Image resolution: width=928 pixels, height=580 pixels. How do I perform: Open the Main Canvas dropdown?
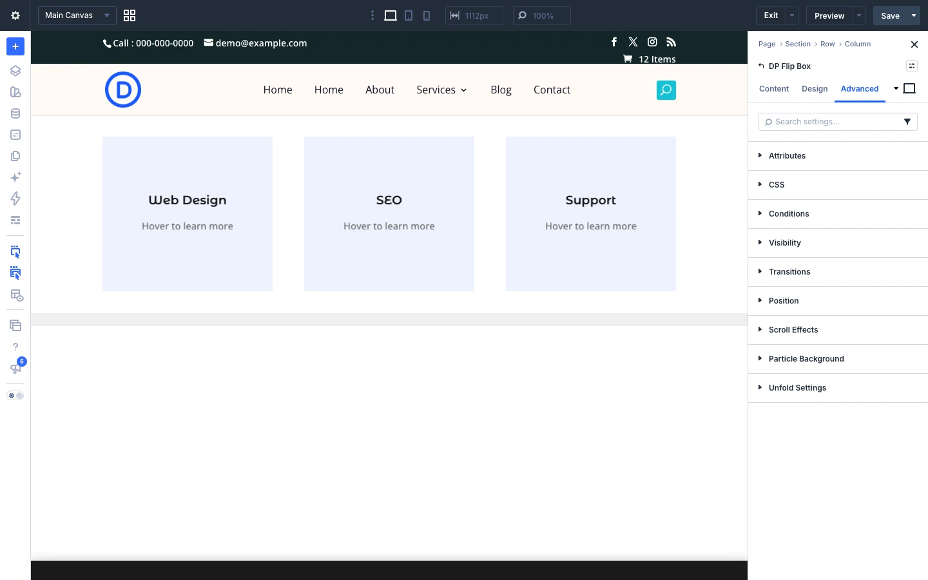pos(77,15)
